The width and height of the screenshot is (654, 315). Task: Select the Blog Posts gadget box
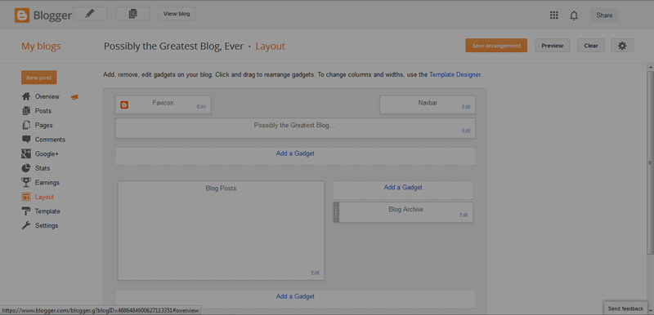pyautogui.click(x=221, y=230)
